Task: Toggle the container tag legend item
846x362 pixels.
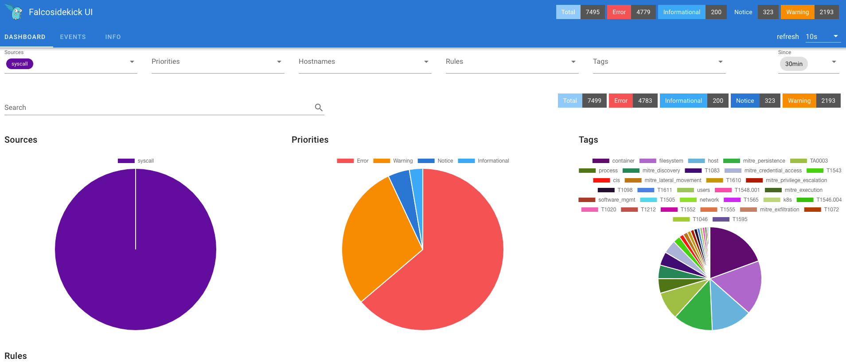Action: point(613,161)
